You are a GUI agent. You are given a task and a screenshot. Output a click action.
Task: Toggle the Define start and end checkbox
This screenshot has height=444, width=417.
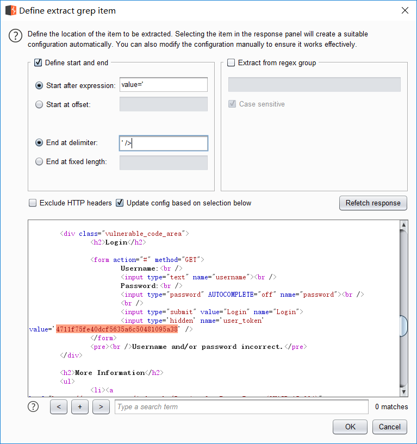38,62
